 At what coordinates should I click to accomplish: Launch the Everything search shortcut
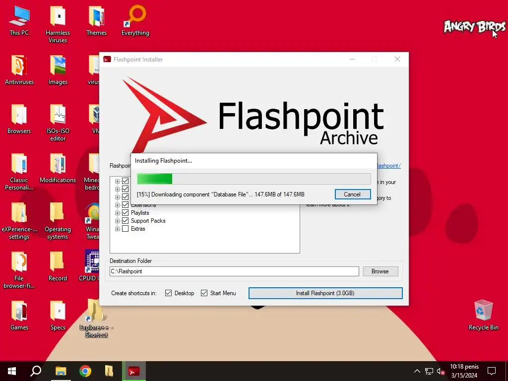tap(135, 21)
